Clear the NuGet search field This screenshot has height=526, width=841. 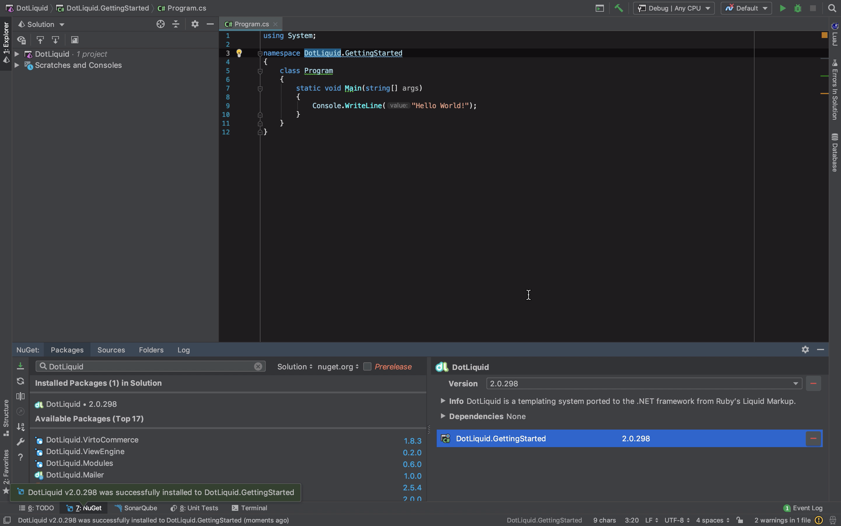pyautogui.click(x=258, y=366)
